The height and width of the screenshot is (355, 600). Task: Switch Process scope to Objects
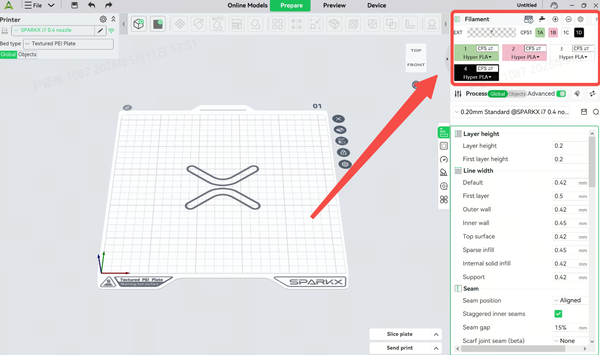517,94
